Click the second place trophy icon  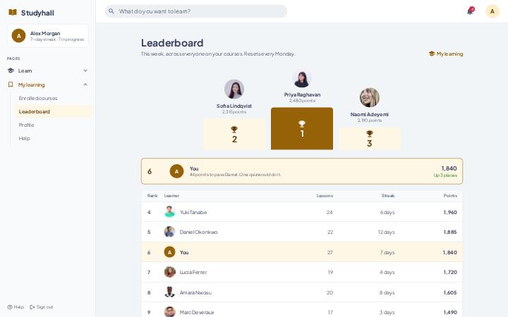pyautogui.click(x=234, y=130)
